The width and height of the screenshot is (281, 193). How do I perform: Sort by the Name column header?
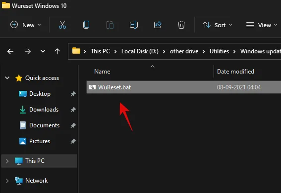(x=102, y=72)
